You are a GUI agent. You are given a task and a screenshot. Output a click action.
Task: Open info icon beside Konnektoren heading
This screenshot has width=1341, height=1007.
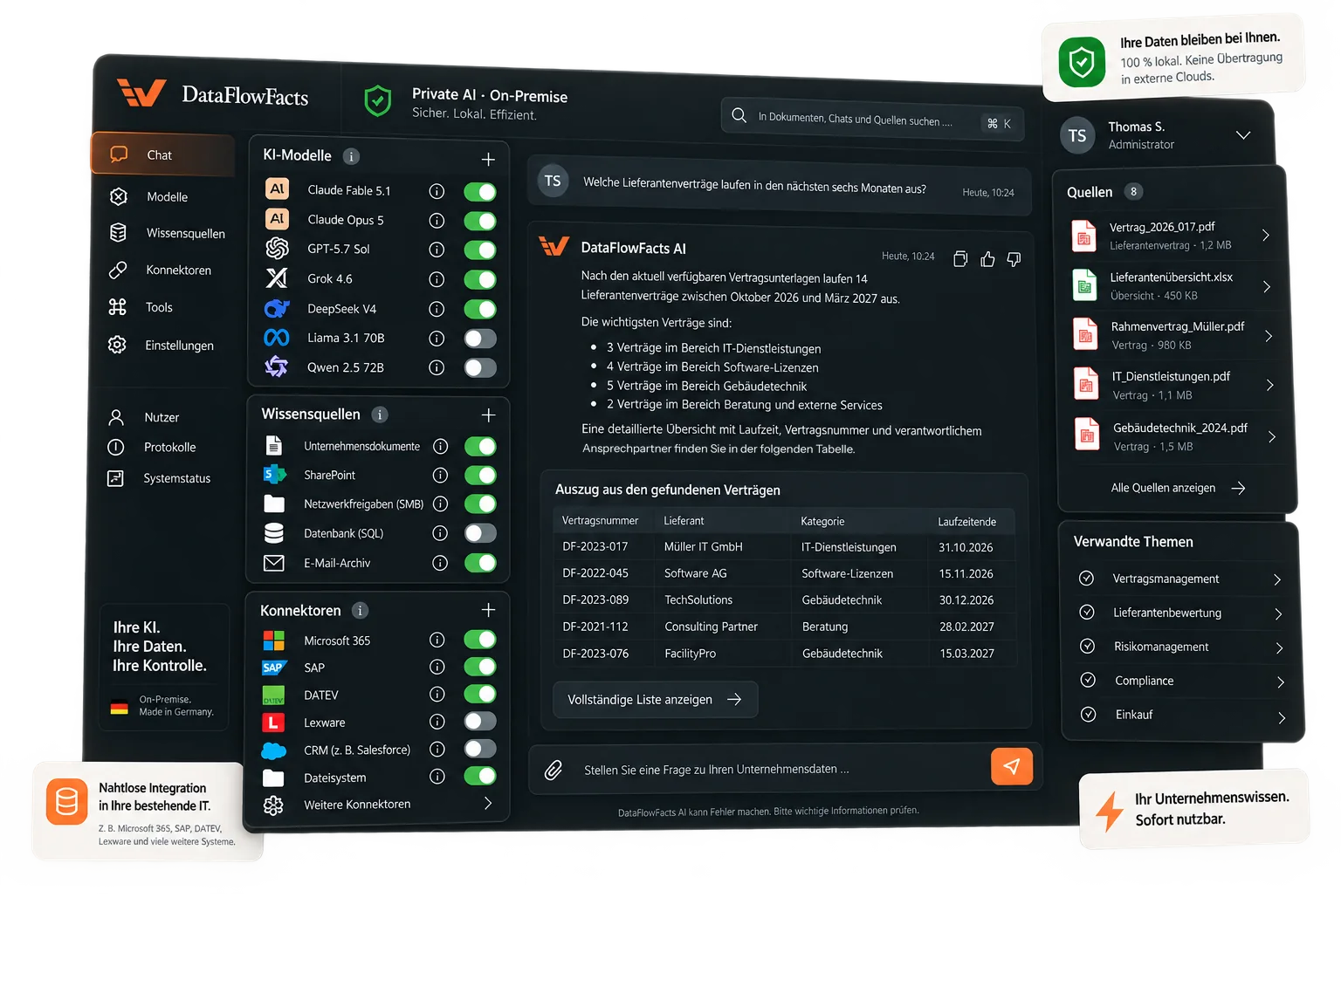(360, 611)
